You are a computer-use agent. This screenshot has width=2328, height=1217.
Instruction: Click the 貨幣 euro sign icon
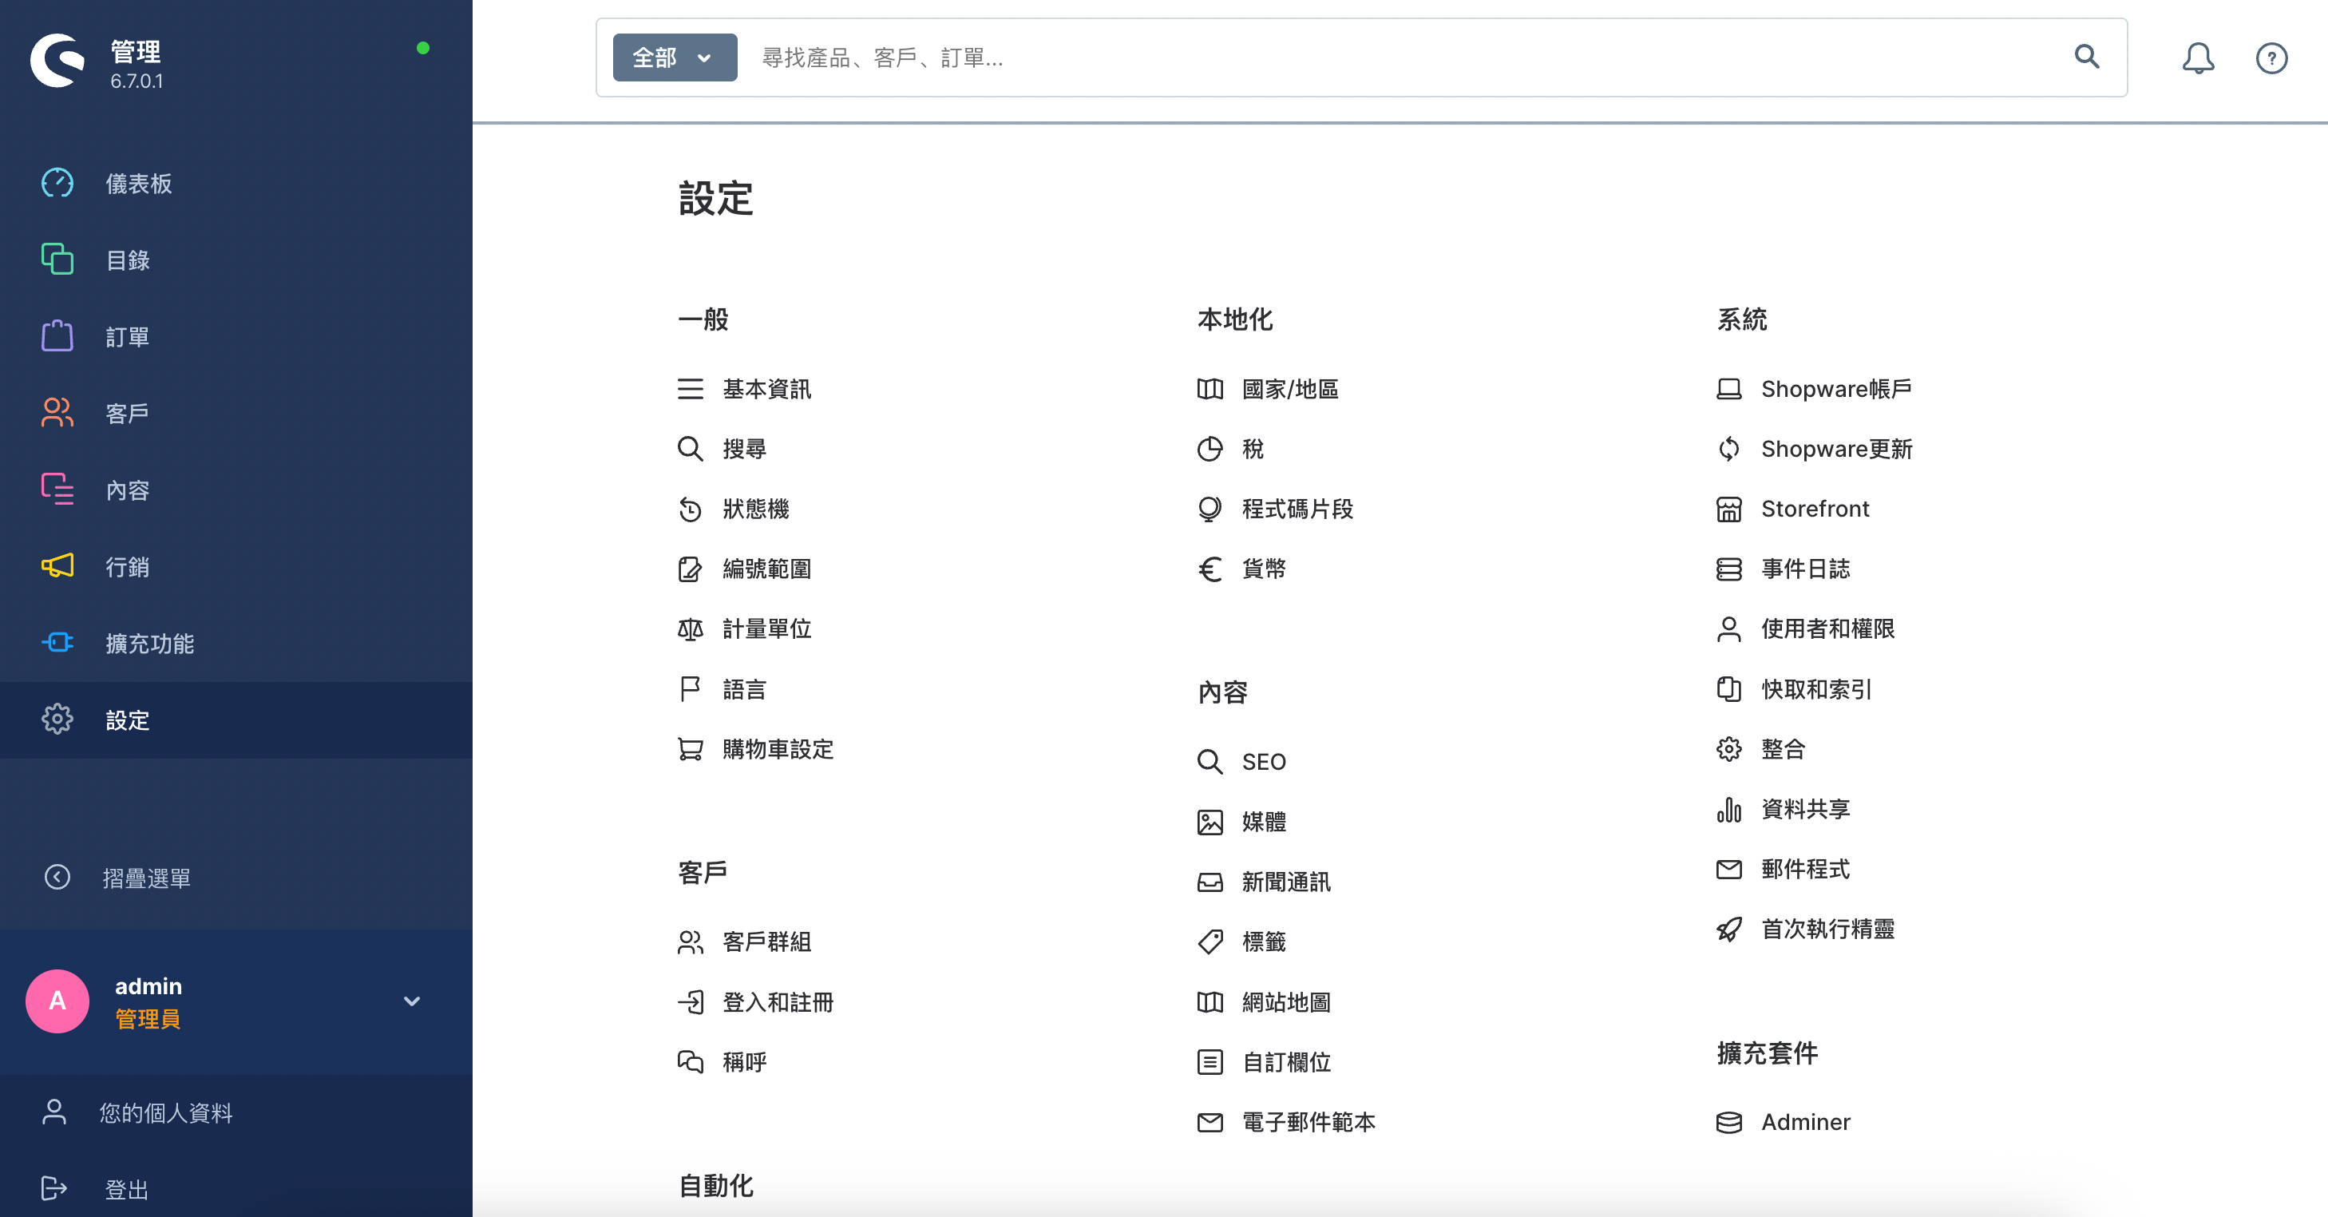[x=1210, y=569]
